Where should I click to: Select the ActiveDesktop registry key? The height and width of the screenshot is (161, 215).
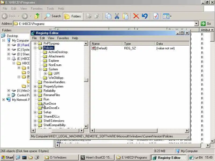(58, 52)
